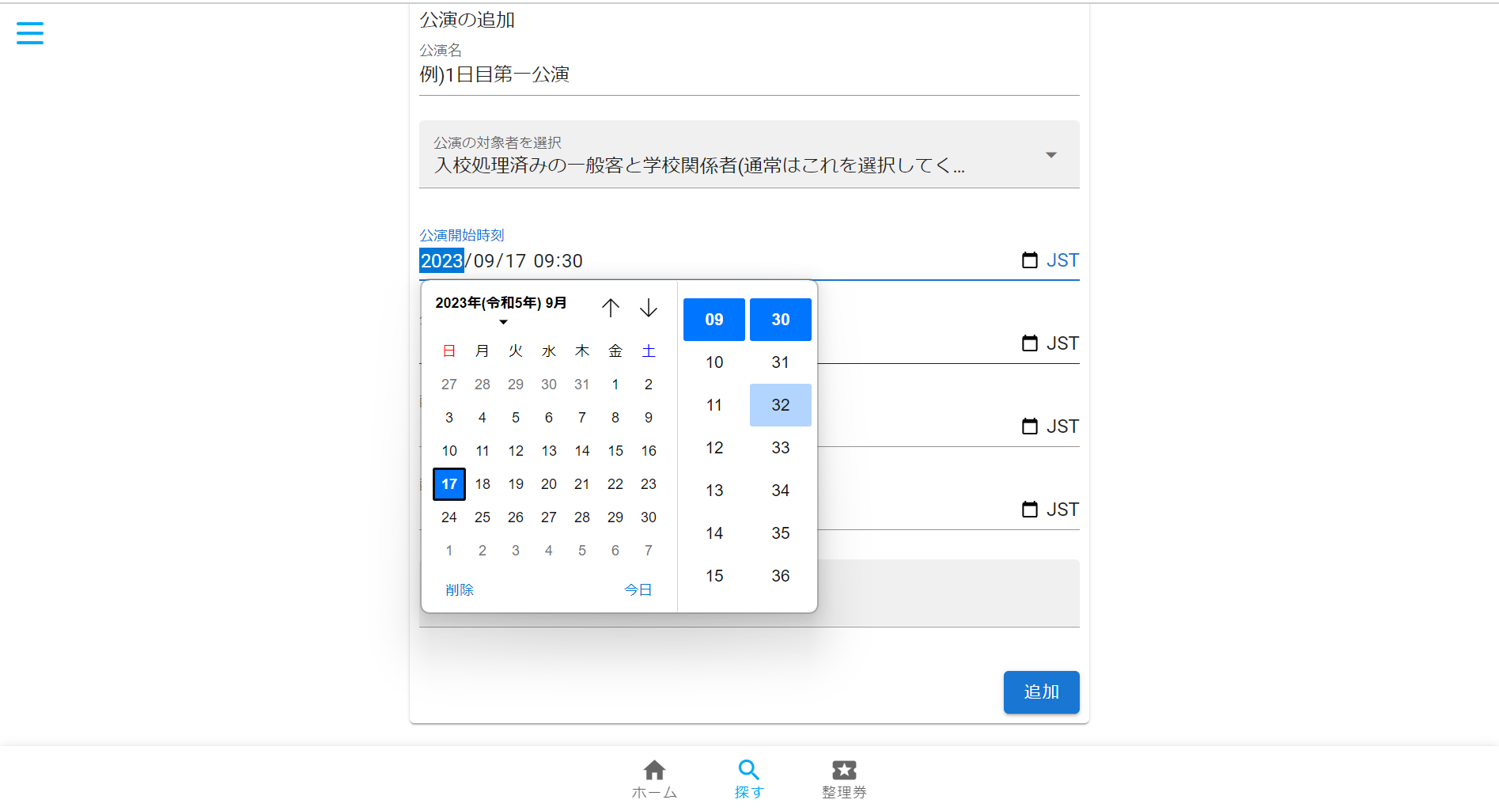Click 削除 to clear date
Viewport: 1499px width, 811px height.
click(x=460, y=590)
